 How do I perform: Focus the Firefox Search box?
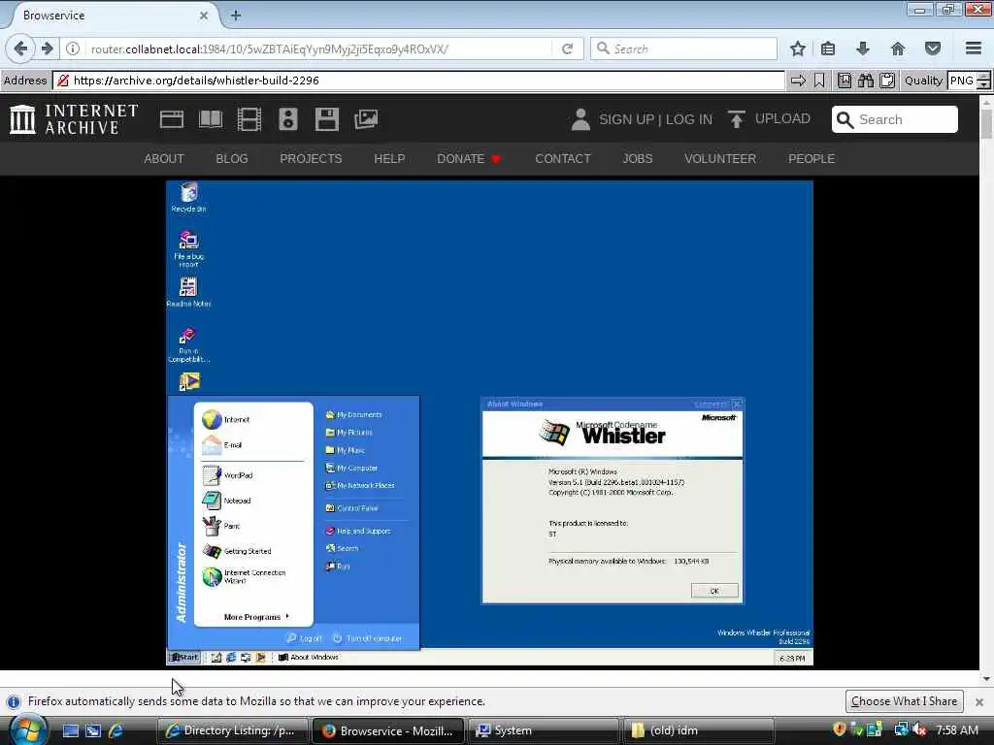coord(683,49)
